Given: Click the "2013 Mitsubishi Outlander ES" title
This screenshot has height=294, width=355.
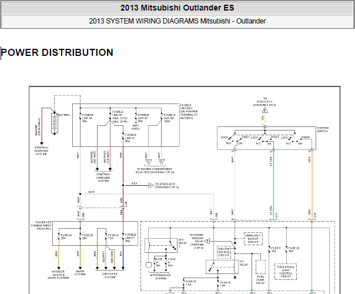Looking at the screenshot, I should click(x=177, y=8).
